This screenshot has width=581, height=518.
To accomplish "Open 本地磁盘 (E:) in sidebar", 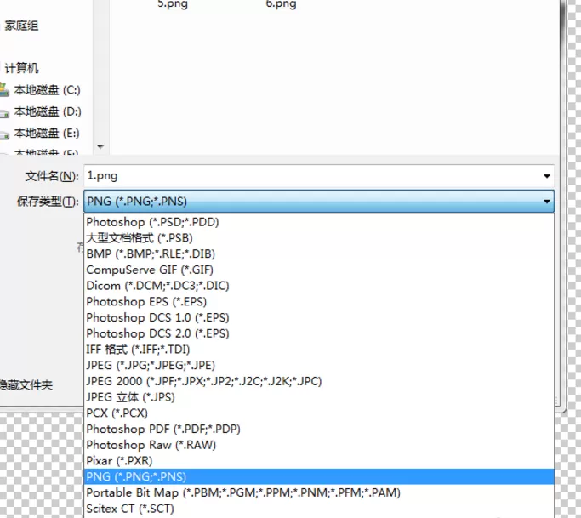I will click(47, 133).
